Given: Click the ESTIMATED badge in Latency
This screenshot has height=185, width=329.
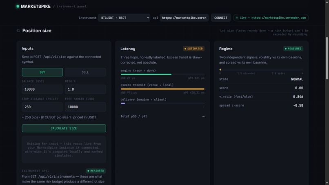Looking at the screenshot, I should point(193,49).
